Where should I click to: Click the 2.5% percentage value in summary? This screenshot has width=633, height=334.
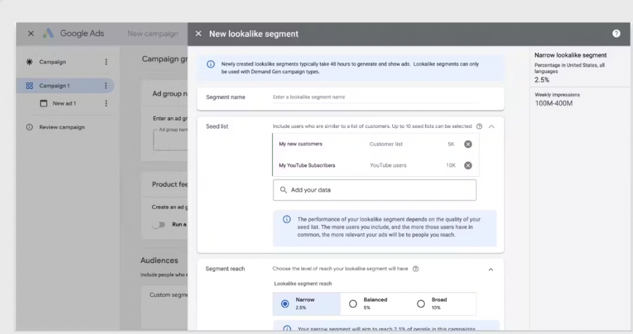click(541, 80)
